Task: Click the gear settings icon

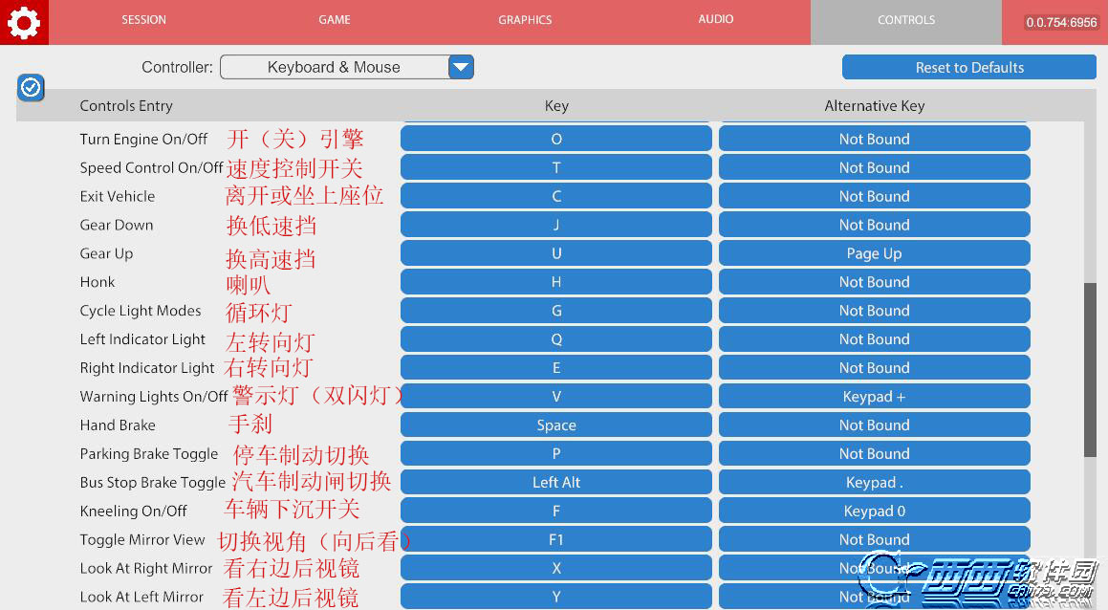Action: tap(24, 23)
